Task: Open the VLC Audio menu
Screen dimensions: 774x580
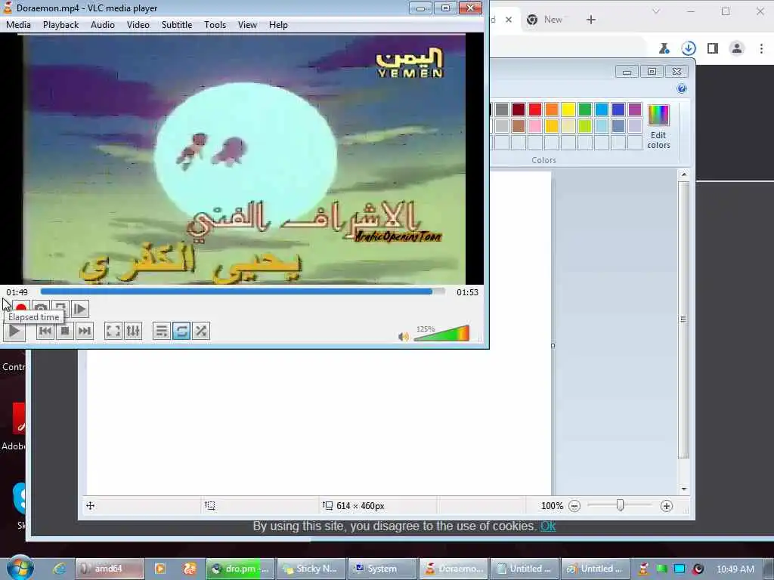Action: pyautogui.click(x=103, y=25)
